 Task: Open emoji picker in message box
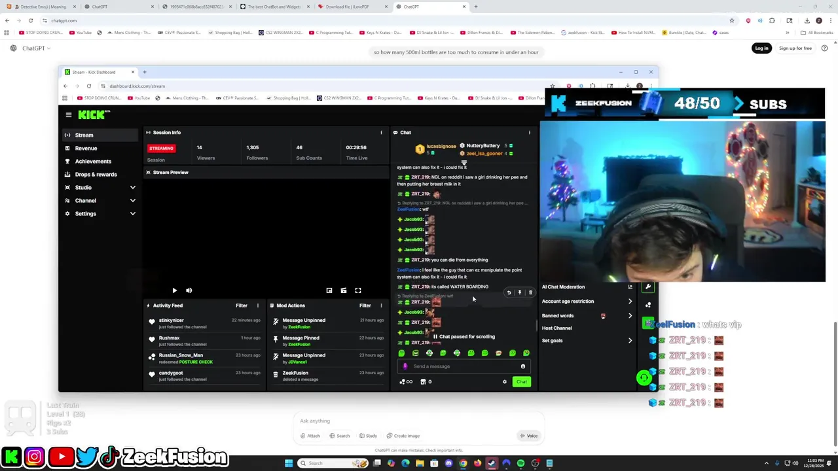(522, 366)
